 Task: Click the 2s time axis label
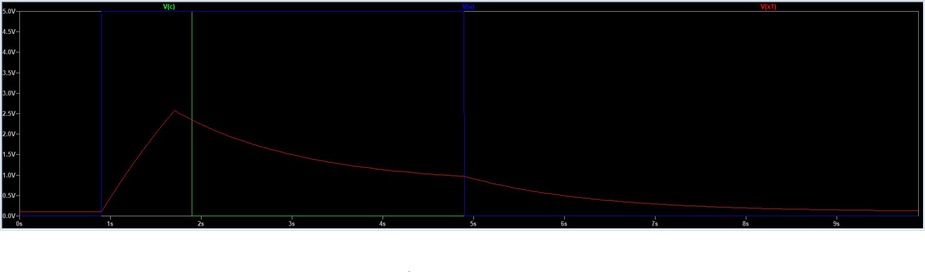point(201,224)
